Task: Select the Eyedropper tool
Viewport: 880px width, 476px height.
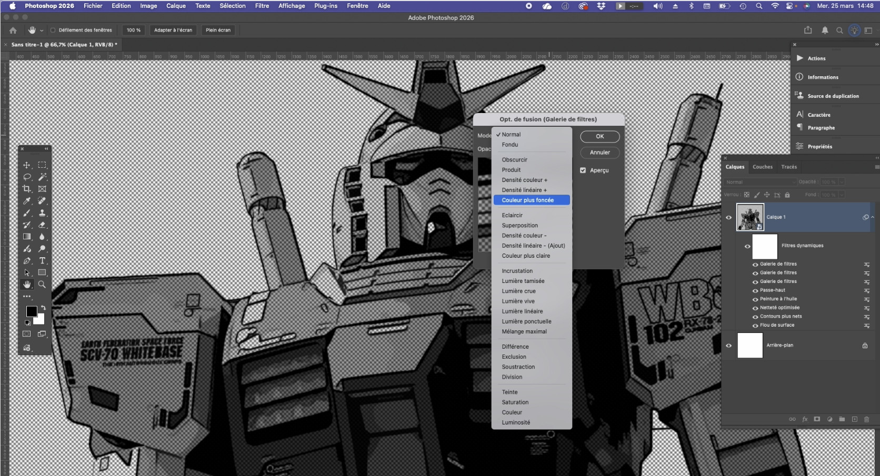Action: pyautogui.click(x=27, y=201)
